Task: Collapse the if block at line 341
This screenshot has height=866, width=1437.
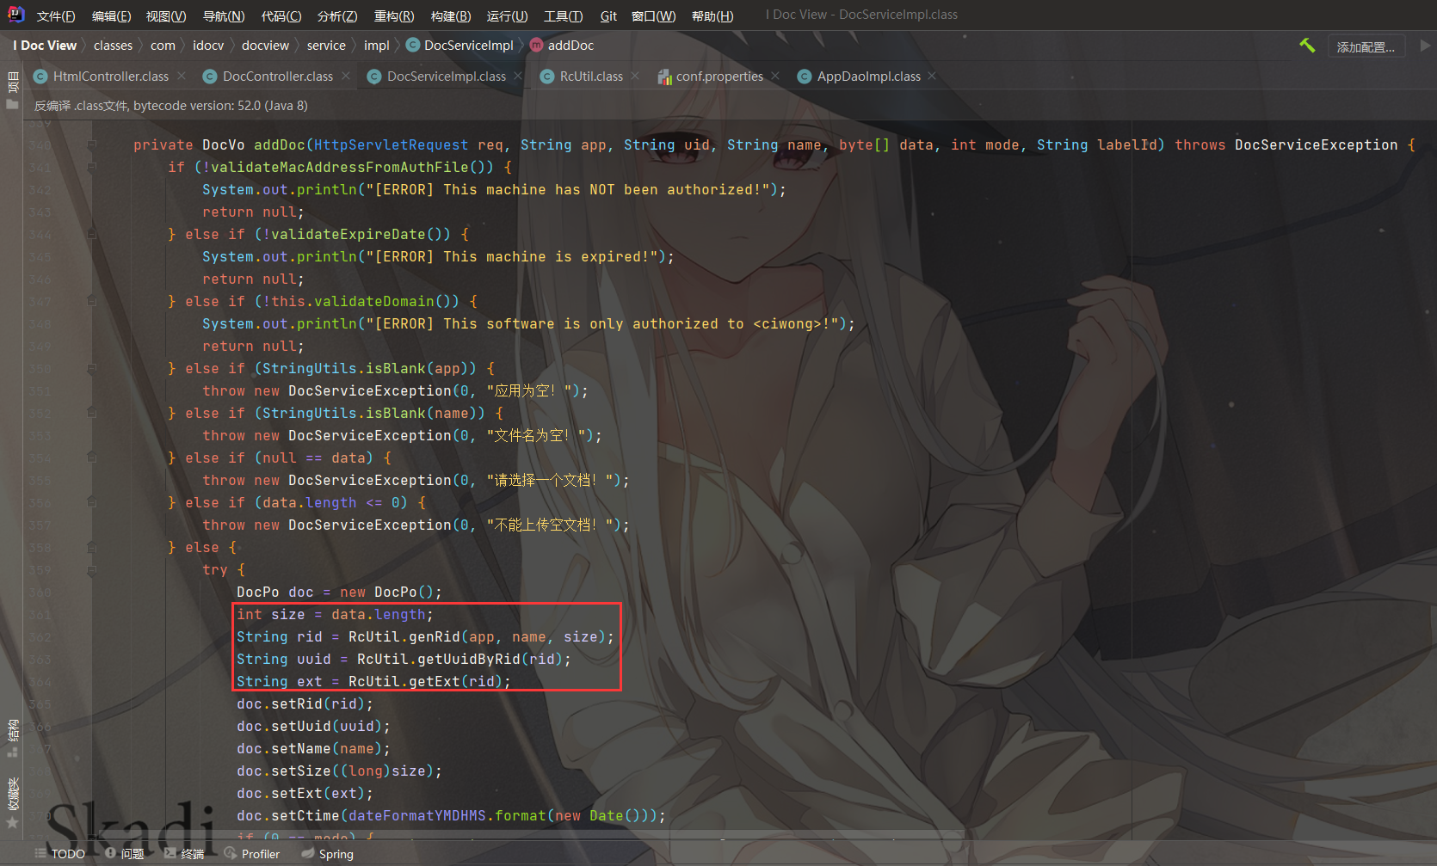Action: click(92, 167)
